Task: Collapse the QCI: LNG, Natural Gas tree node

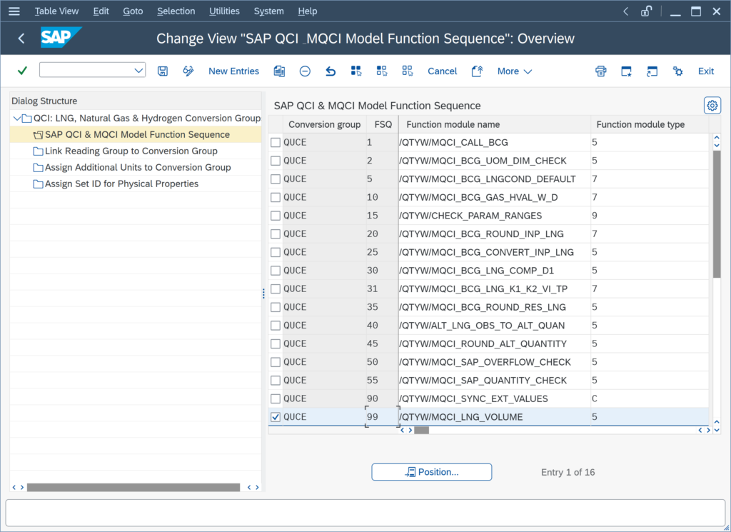Action: (17, 118)
